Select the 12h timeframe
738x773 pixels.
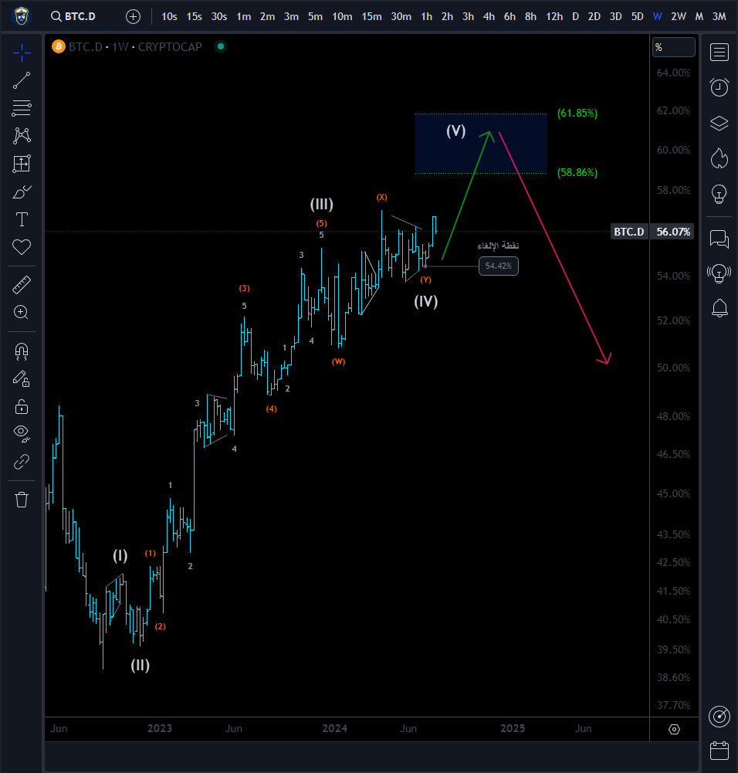pyautogui.click(x=554, y=17)
